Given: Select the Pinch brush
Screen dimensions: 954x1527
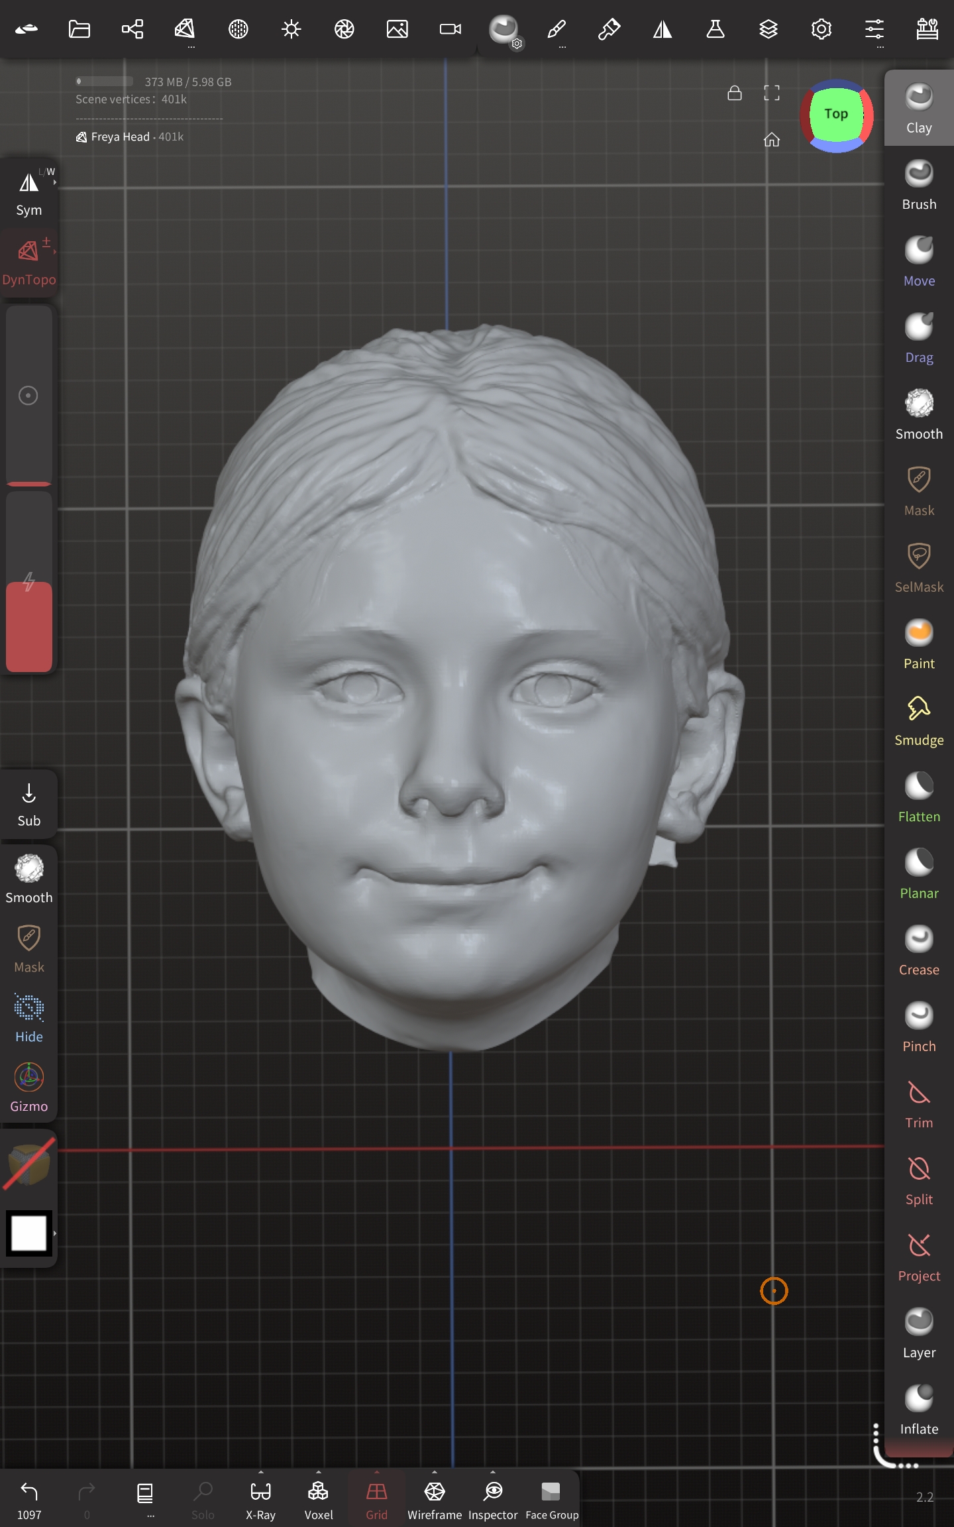Looking at the screenshot, I should click(919, 1027).
